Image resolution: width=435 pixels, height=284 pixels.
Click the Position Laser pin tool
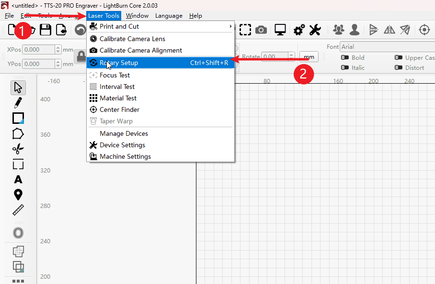18,195
